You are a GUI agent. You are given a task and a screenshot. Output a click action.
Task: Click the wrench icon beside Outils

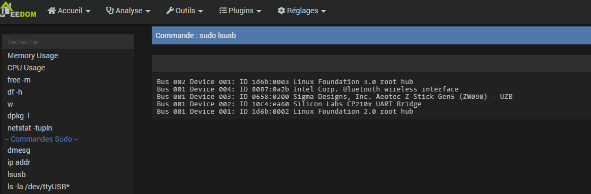point(170,11)
